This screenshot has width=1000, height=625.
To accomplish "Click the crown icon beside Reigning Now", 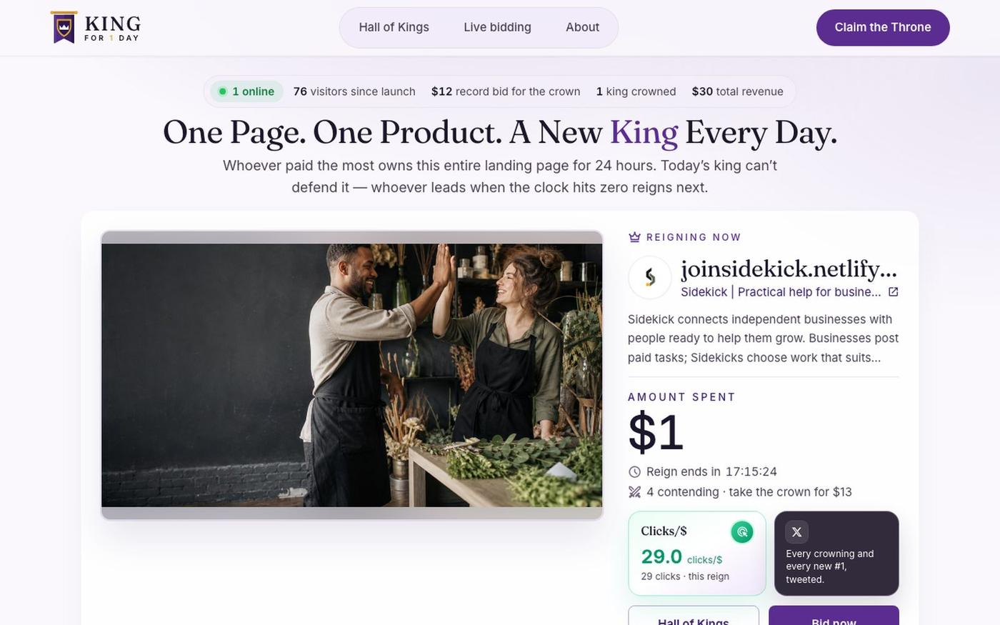I will coord(634,237).
